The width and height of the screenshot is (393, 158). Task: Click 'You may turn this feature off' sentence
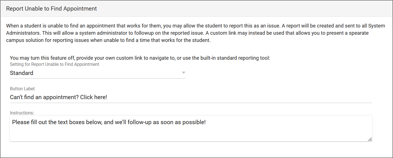(42, 58)
